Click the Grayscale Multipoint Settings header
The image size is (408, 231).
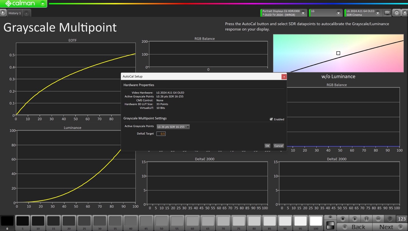click(x=145, y=118)
